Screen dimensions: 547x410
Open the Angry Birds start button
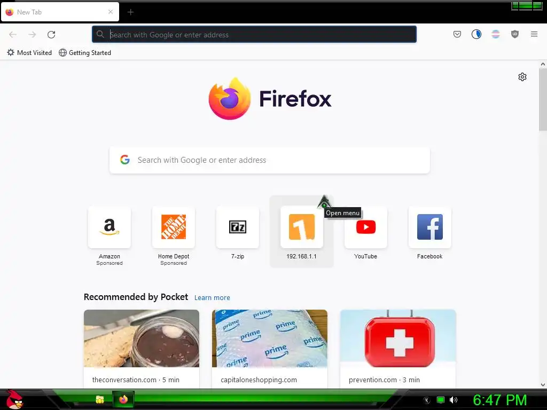14,399
